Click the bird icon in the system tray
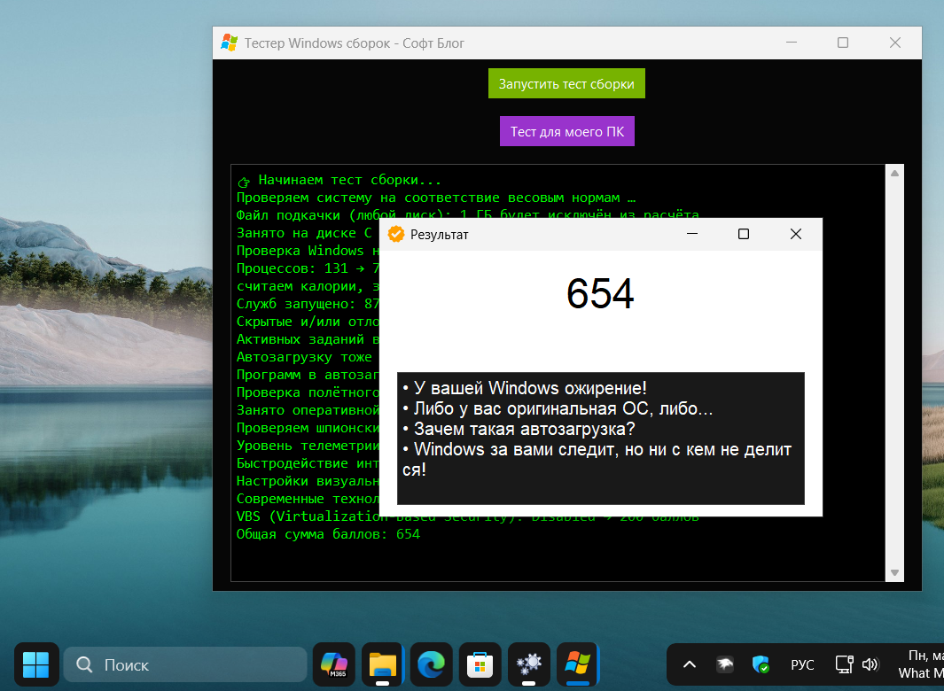The image size is (944, 691). 725,664
